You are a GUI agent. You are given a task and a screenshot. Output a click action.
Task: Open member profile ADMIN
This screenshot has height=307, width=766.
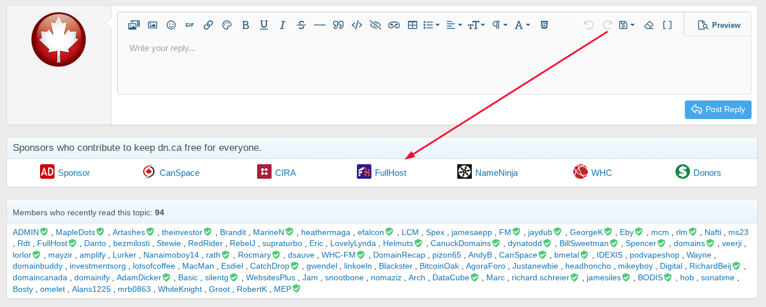coord(26,232)
